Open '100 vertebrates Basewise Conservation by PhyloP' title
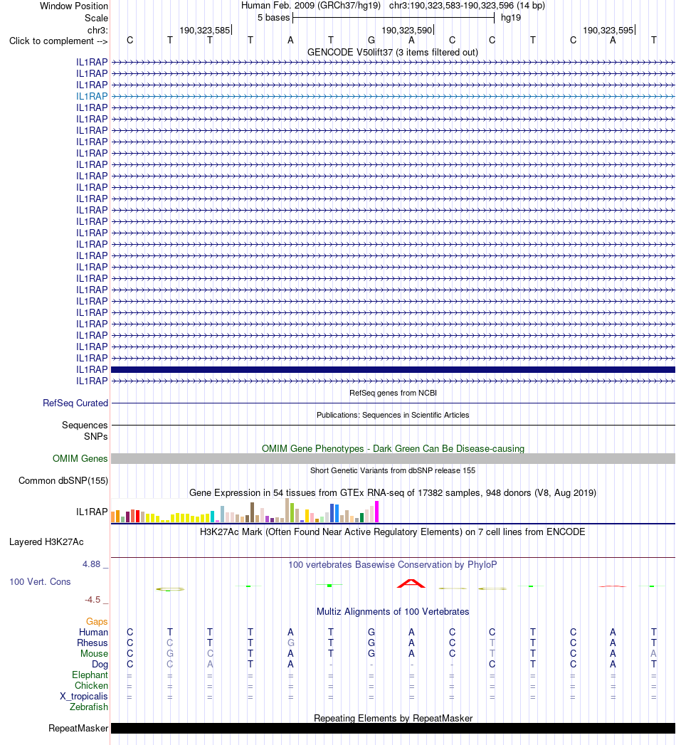 point(392,565)
